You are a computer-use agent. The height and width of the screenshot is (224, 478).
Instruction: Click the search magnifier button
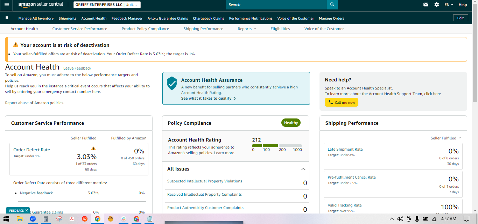pyautogui.click(x=332, y=5)
